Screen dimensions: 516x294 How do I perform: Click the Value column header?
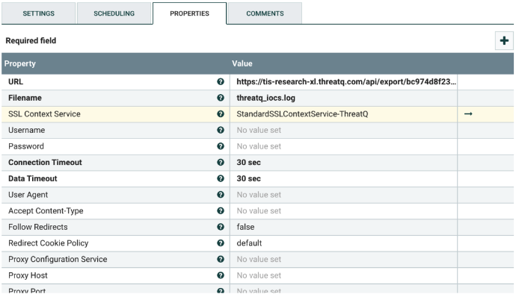coord(242,63)
